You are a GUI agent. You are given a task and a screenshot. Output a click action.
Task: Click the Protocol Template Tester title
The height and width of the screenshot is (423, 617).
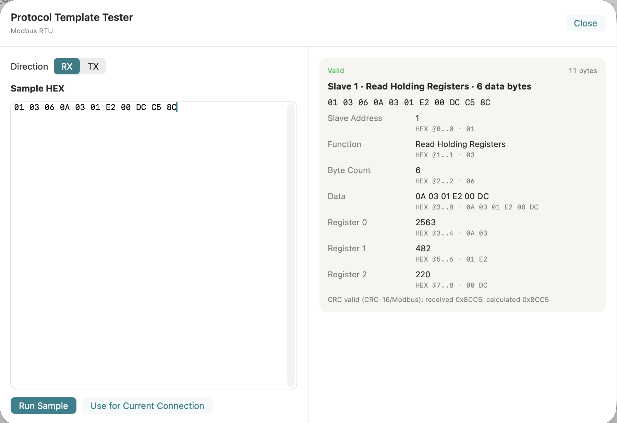(x=72, y=17)
